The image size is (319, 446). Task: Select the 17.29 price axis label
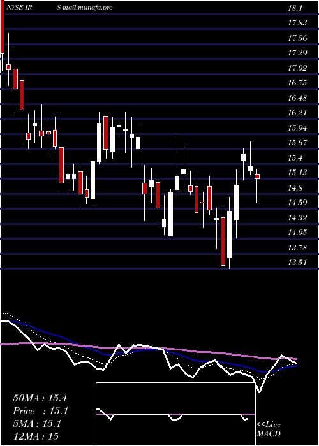297,53
